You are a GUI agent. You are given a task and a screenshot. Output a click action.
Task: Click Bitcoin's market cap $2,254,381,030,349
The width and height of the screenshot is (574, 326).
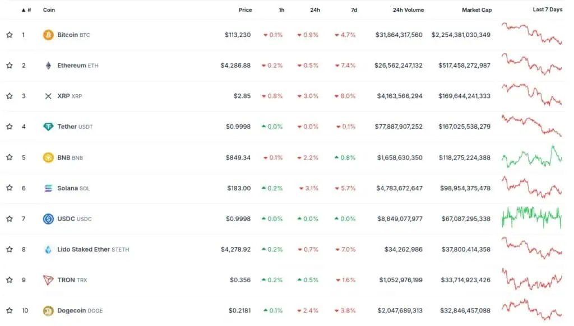click(x=461, y=35)
